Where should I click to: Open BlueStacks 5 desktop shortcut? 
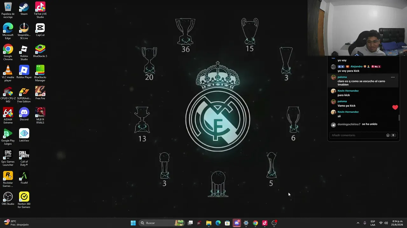pyautogui.click(x=40, y=51)
